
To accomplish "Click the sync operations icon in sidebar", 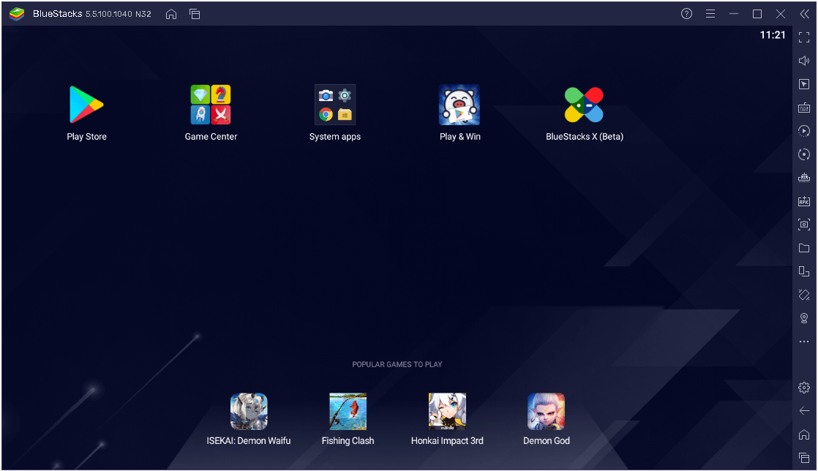I will click(x=804, y=154).
